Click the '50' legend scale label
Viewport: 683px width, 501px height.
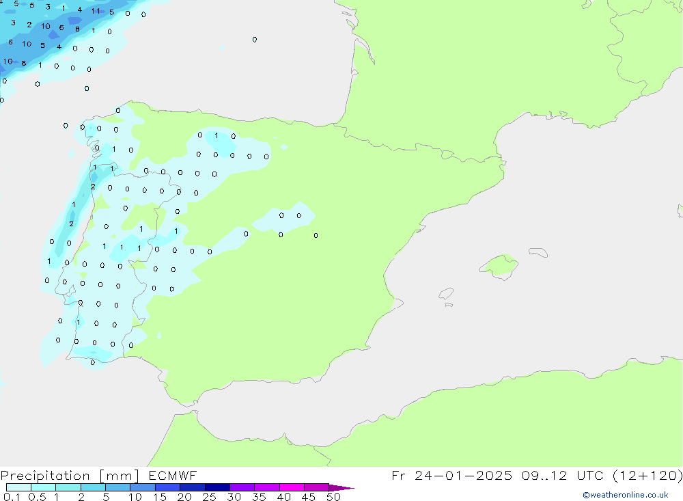coord(333,497)
